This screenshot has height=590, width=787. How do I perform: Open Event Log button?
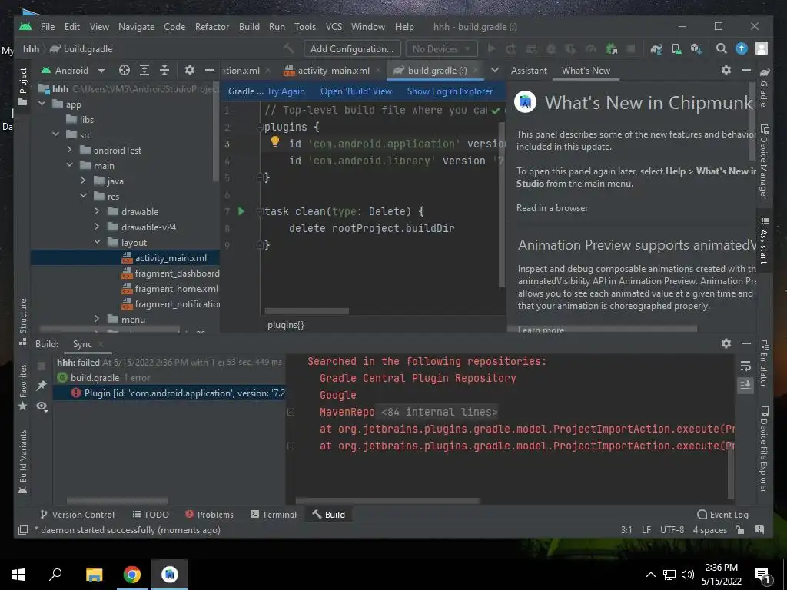(722, 514)
